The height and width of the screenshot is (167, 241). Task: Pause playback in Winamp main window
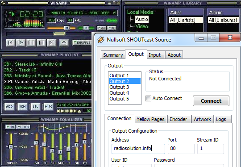click(31, 42)
